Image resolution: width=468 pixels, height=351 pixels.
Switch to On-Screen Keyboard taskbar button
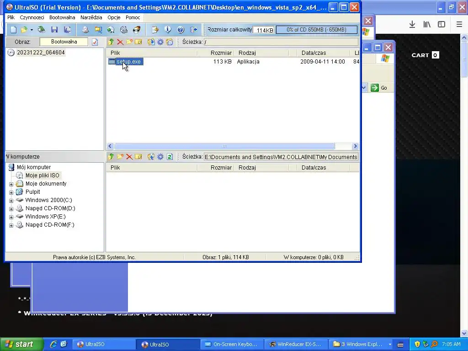[232, 344]
